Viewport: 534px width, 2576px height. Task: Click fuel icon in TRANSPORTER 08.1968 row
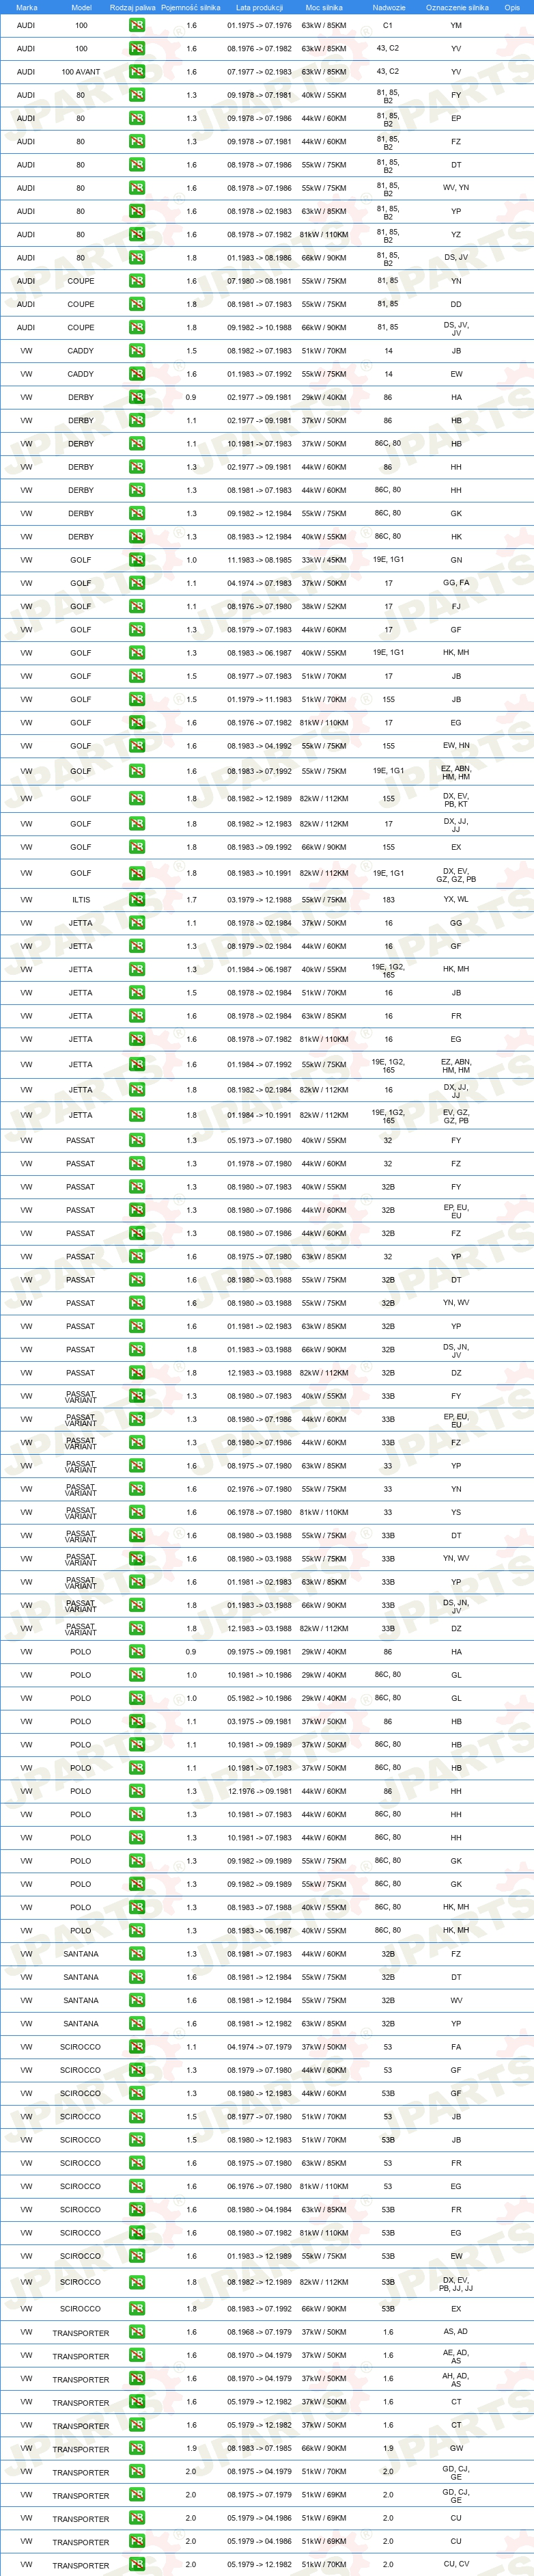(137, 2332)
